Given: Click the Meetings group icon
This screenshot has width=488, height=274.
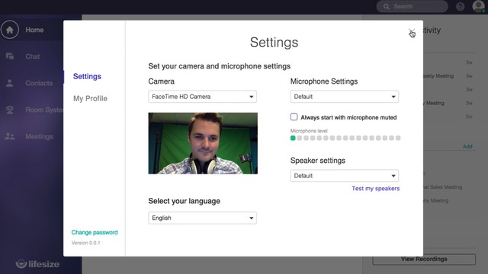Looking at the screenshot, I should (10, 136).
